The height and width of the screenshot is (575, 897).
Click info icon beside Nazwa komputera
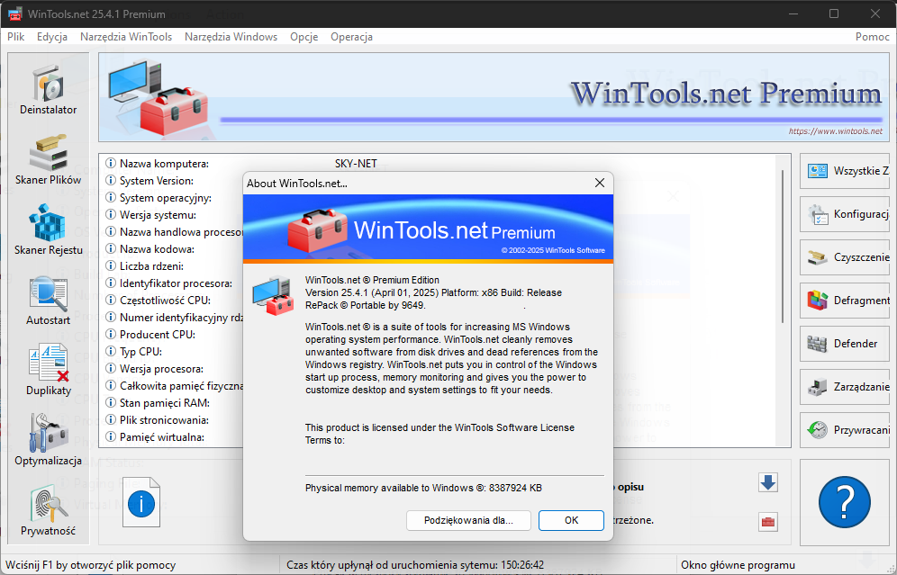(x=111, y=164)
